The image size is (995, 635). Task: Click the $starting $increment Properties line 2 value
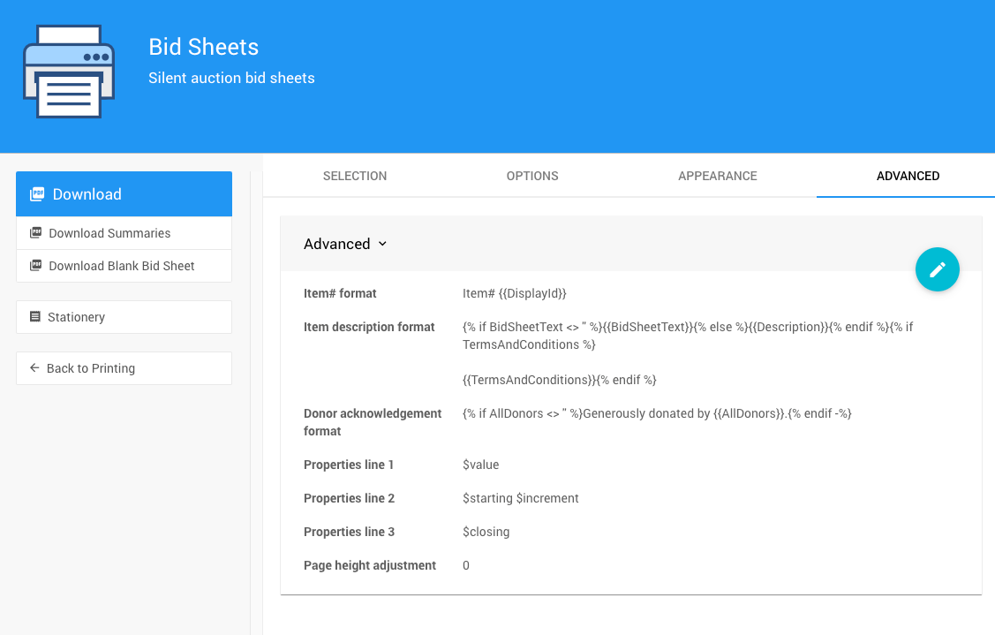[x=520, y=498]
